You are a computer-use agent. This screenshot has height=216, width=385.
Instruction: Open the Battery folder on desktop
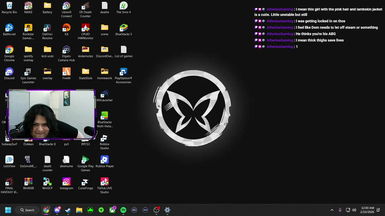[47, 8]
